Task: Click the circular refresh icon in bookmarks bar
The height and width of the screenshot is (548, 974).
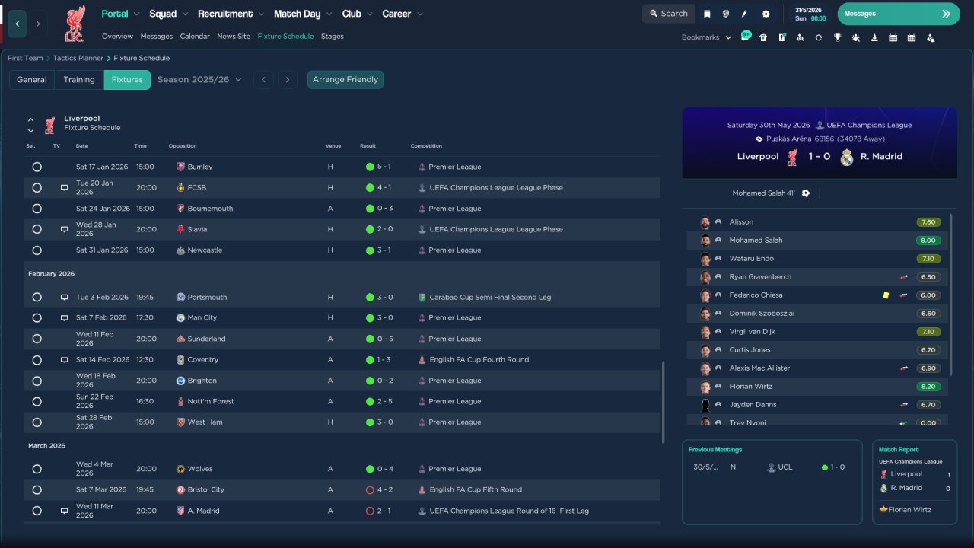Action: 819,37
